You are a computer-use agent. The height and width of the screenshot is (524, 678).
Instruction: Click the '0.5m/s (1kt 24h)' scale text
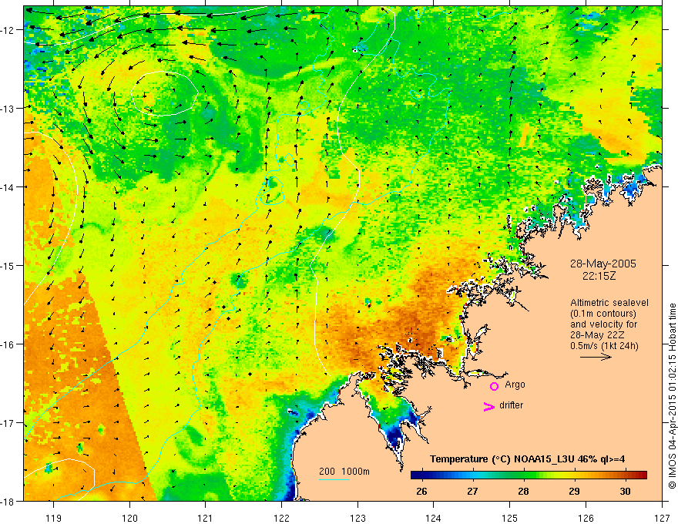[x=604, y=346]
